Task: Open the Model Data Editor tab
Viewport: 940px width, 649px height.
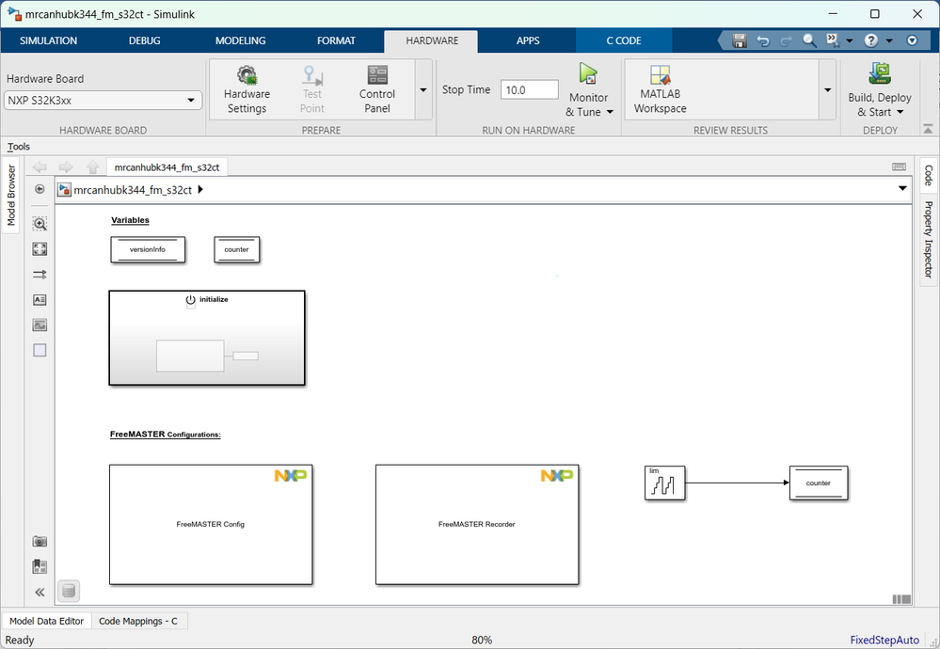Action: [47, 621]
